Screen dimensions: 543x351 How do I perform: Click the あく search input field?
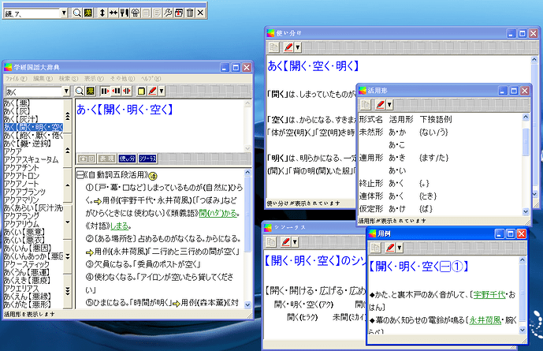pyautogui.click(x=34, y=91)
